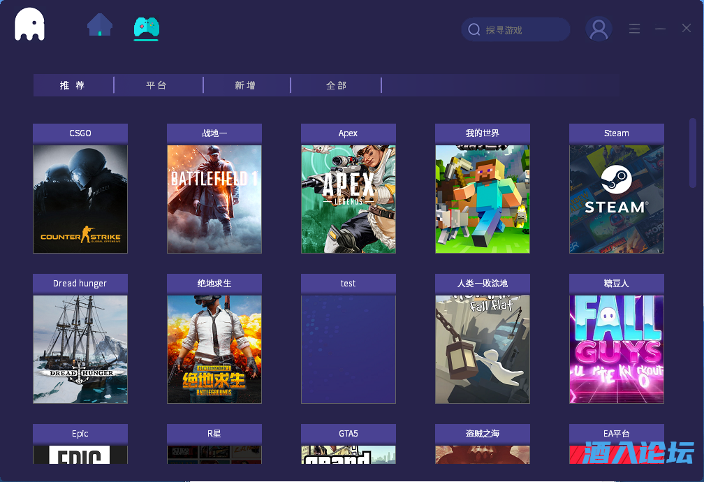
Task: Click the vertical scrollbar thumb on the right
Action: [692, 153]
